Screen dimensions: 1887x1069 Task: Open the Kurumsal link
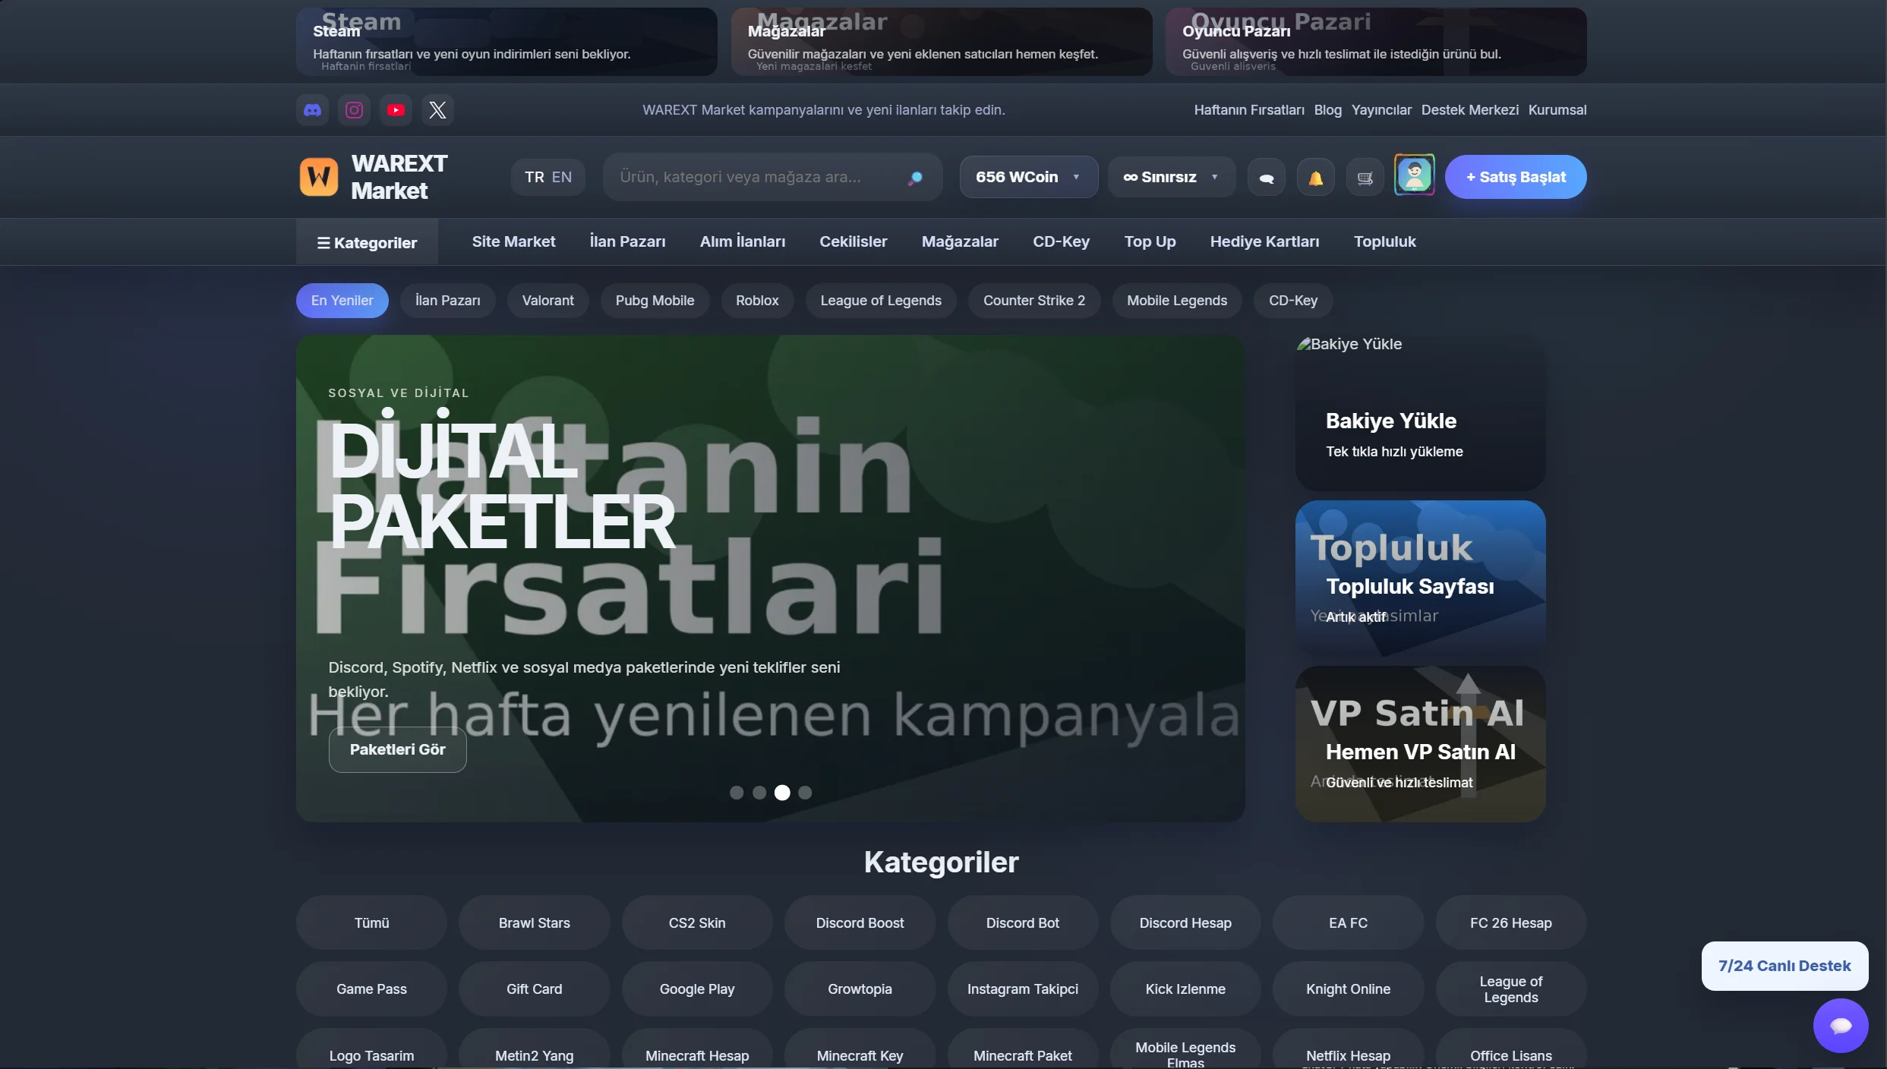point(1557,110)
